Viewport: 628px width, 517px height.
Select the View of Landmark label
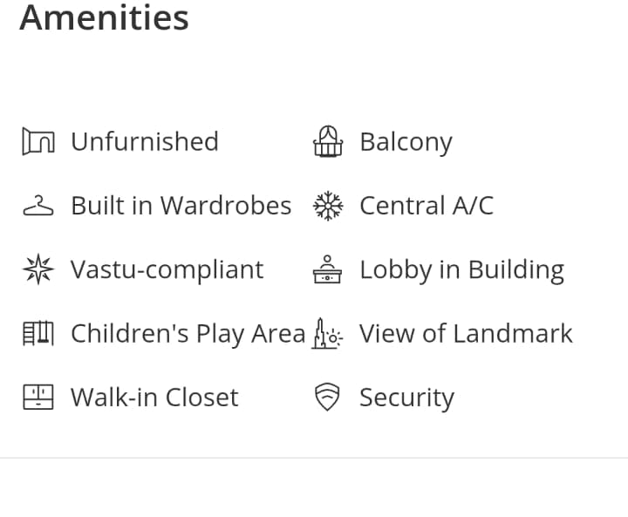(x=466, y=333)
